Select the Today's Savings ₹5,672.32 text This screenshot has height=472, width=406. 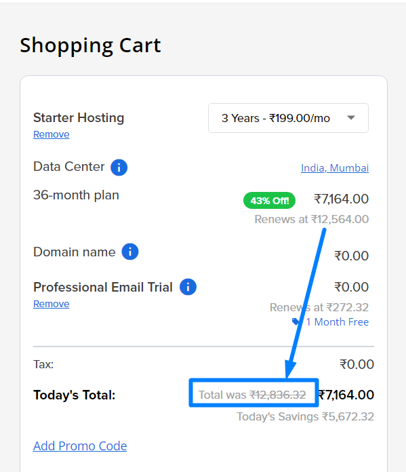[305, 416]
